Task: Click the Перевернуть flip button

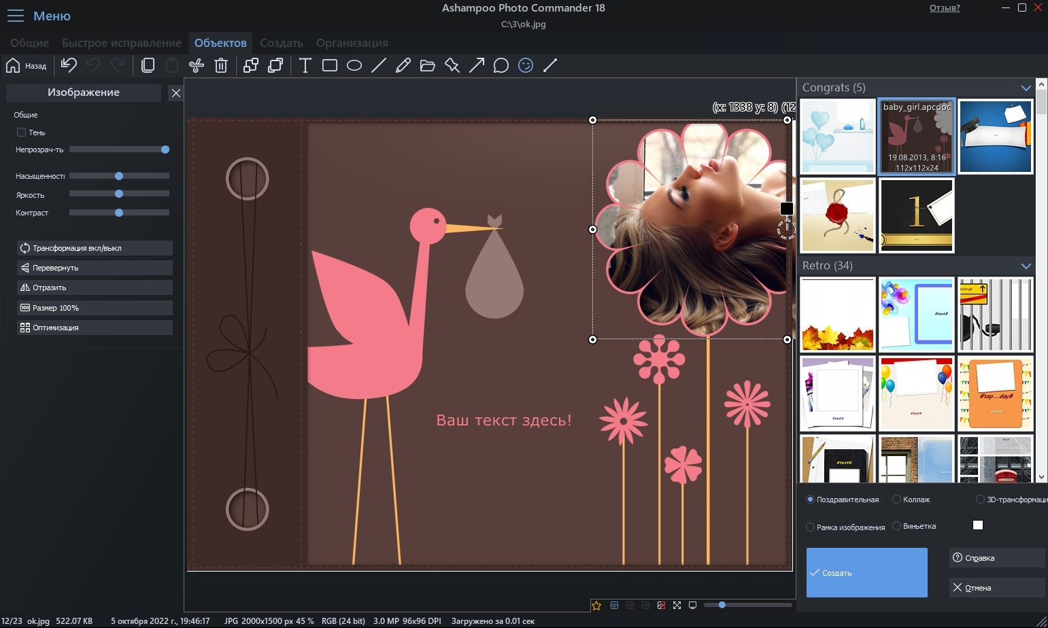Action: click(x=95, y=268)
